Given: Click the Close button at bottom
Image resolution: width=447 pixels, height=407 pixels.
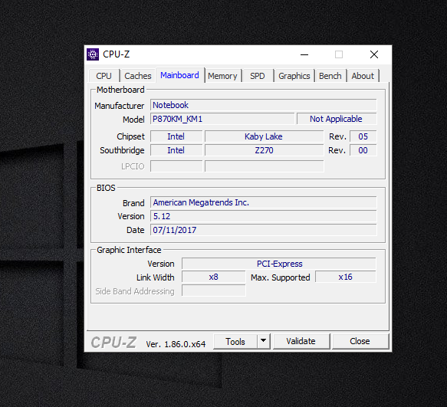Looking at the screenshot, I should click(x=360, y=341).
